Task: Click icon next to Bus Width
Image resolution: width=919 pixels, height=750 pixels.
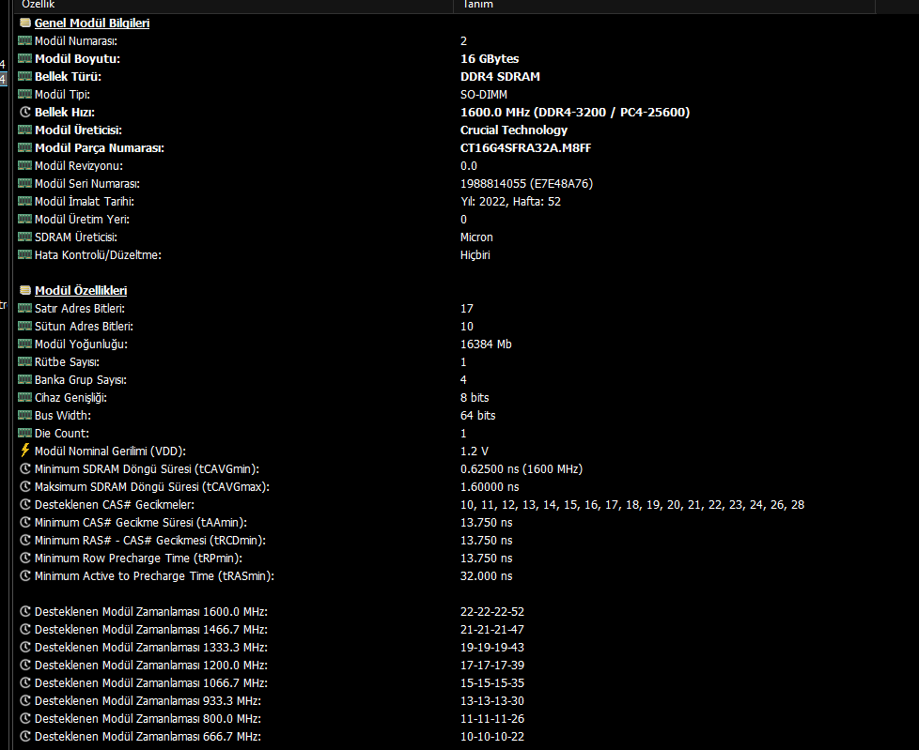Action: point(24,415)
